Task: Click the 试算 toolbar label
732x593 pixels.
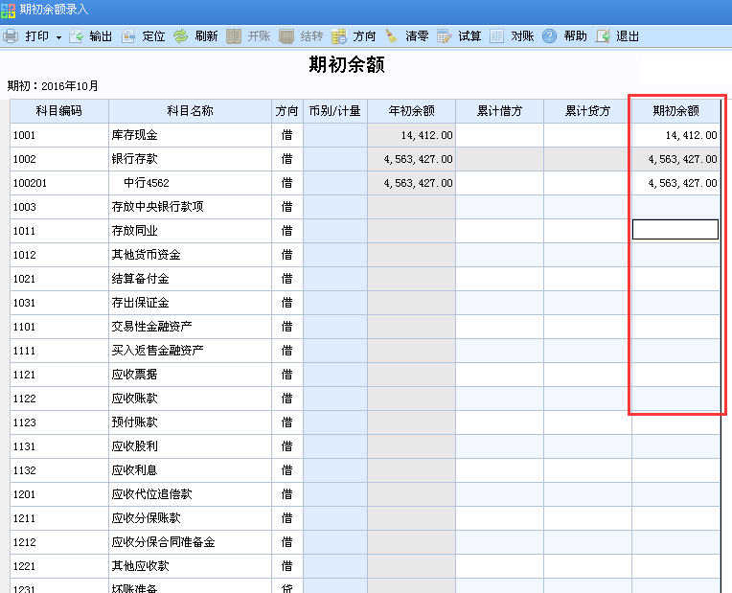Action: point(469,36)
